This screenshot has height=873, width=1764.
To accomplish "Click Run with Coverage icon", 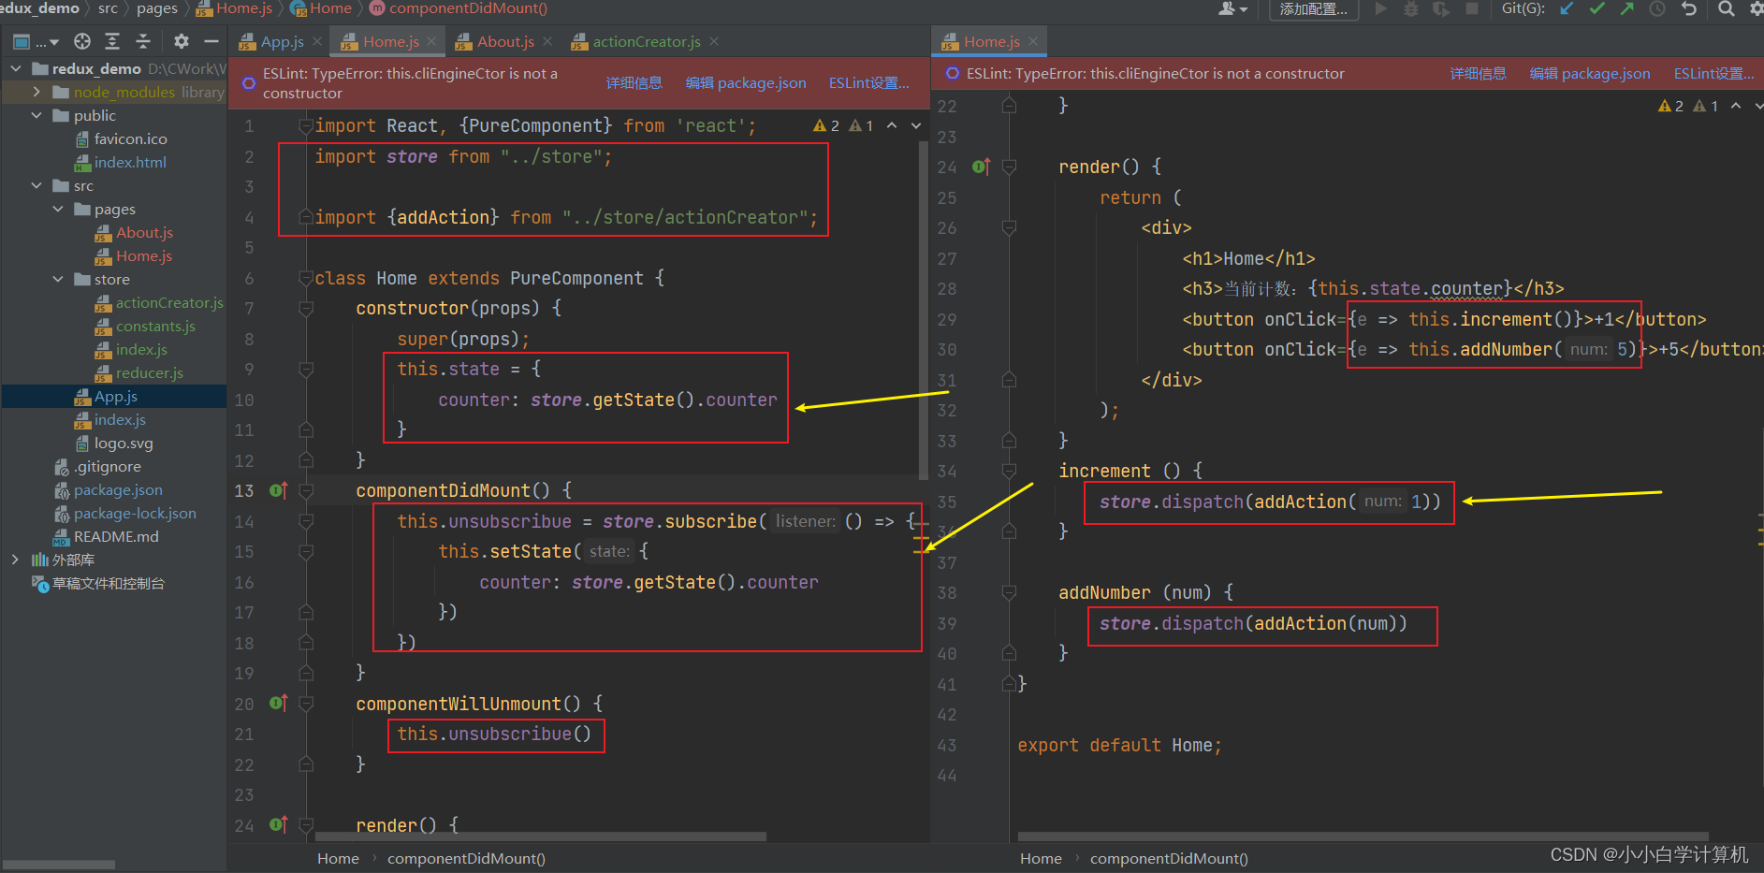I will 1441,8.
